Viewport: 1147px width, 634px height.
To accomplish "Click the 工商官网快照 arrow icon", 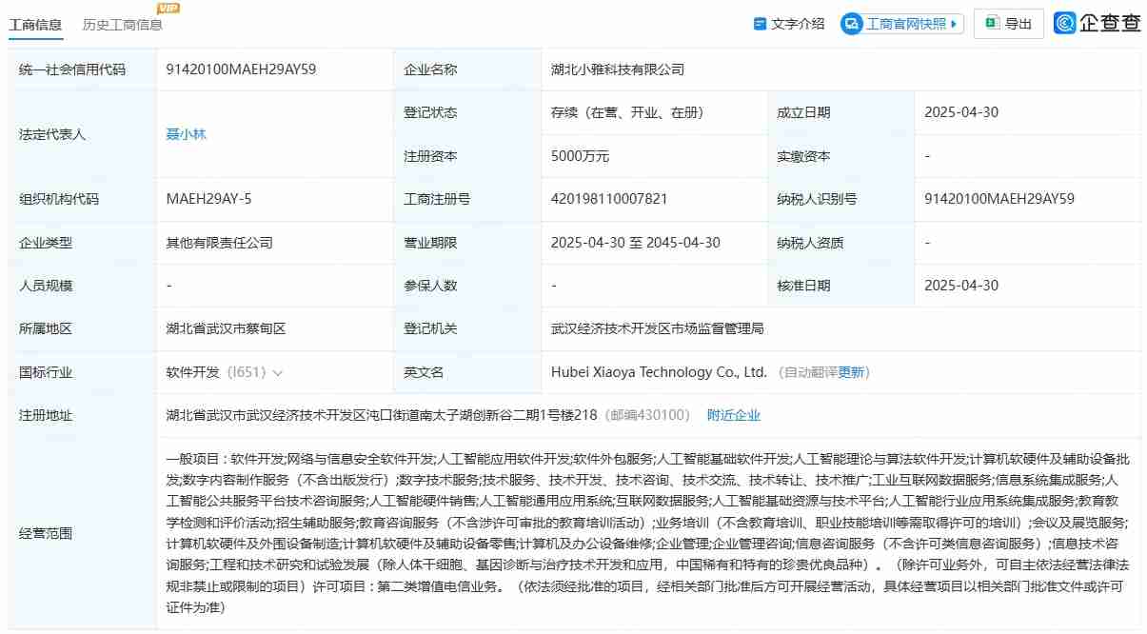I will pyautogui.click(x=955, y=24).
